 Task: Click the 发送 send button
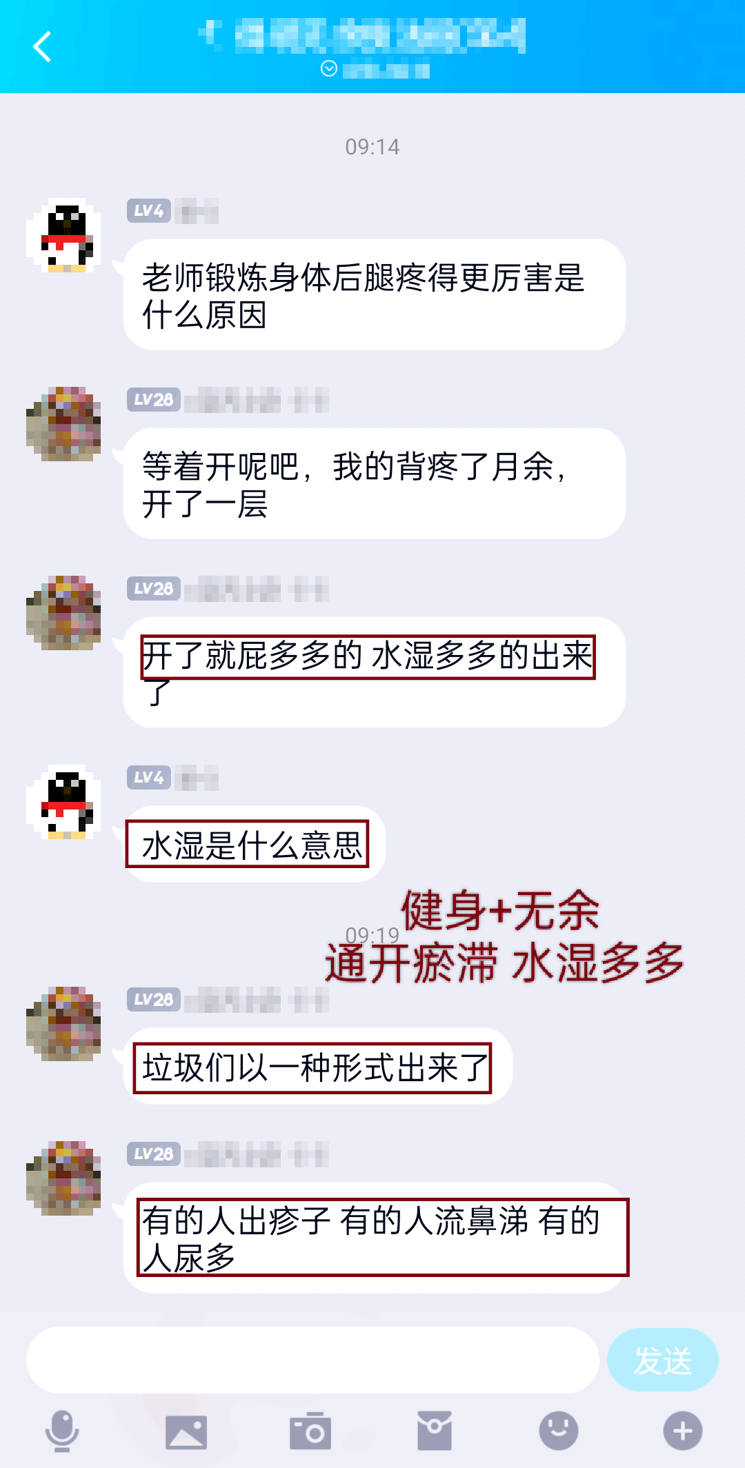pyautogui.click(x=663, y=1360)
